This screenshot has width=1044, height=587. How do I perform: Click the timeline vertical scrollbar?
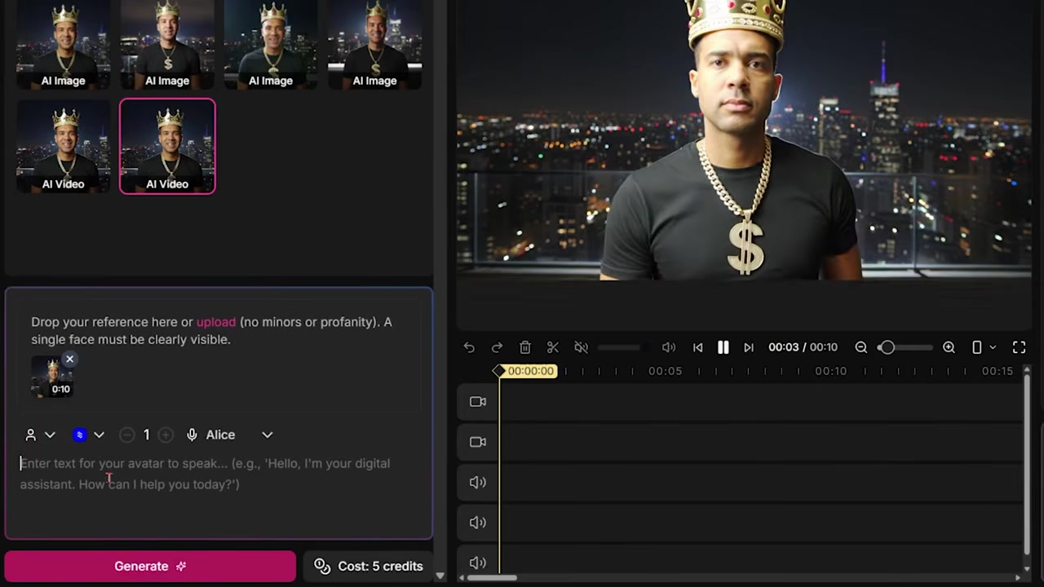[1027, 466]
